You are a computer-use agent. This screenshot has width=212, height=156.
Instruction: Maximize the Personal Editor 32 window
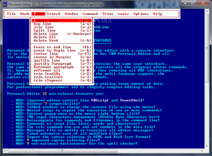click(x=193, y=3)
